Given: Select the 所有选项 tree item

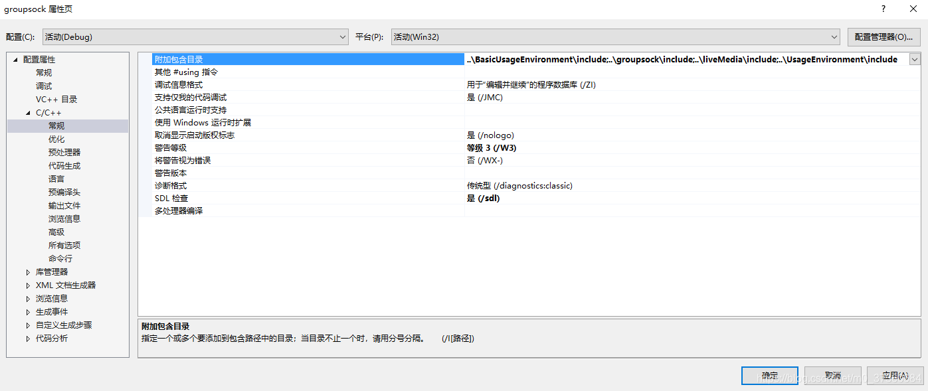Looking at the screenshot, I should tap(64, 246).
